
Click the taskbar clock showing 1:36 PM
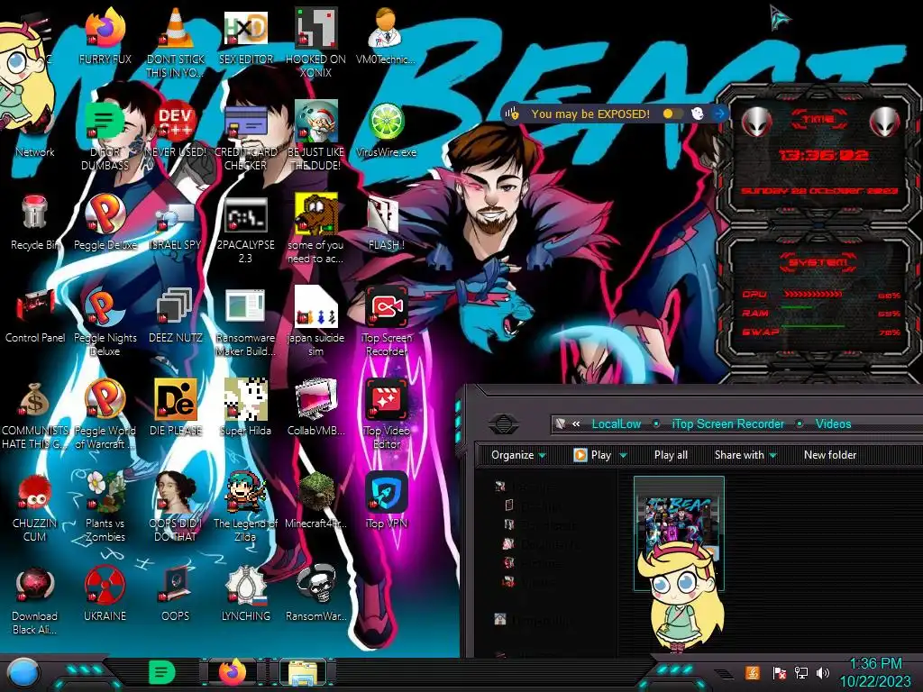874,672
